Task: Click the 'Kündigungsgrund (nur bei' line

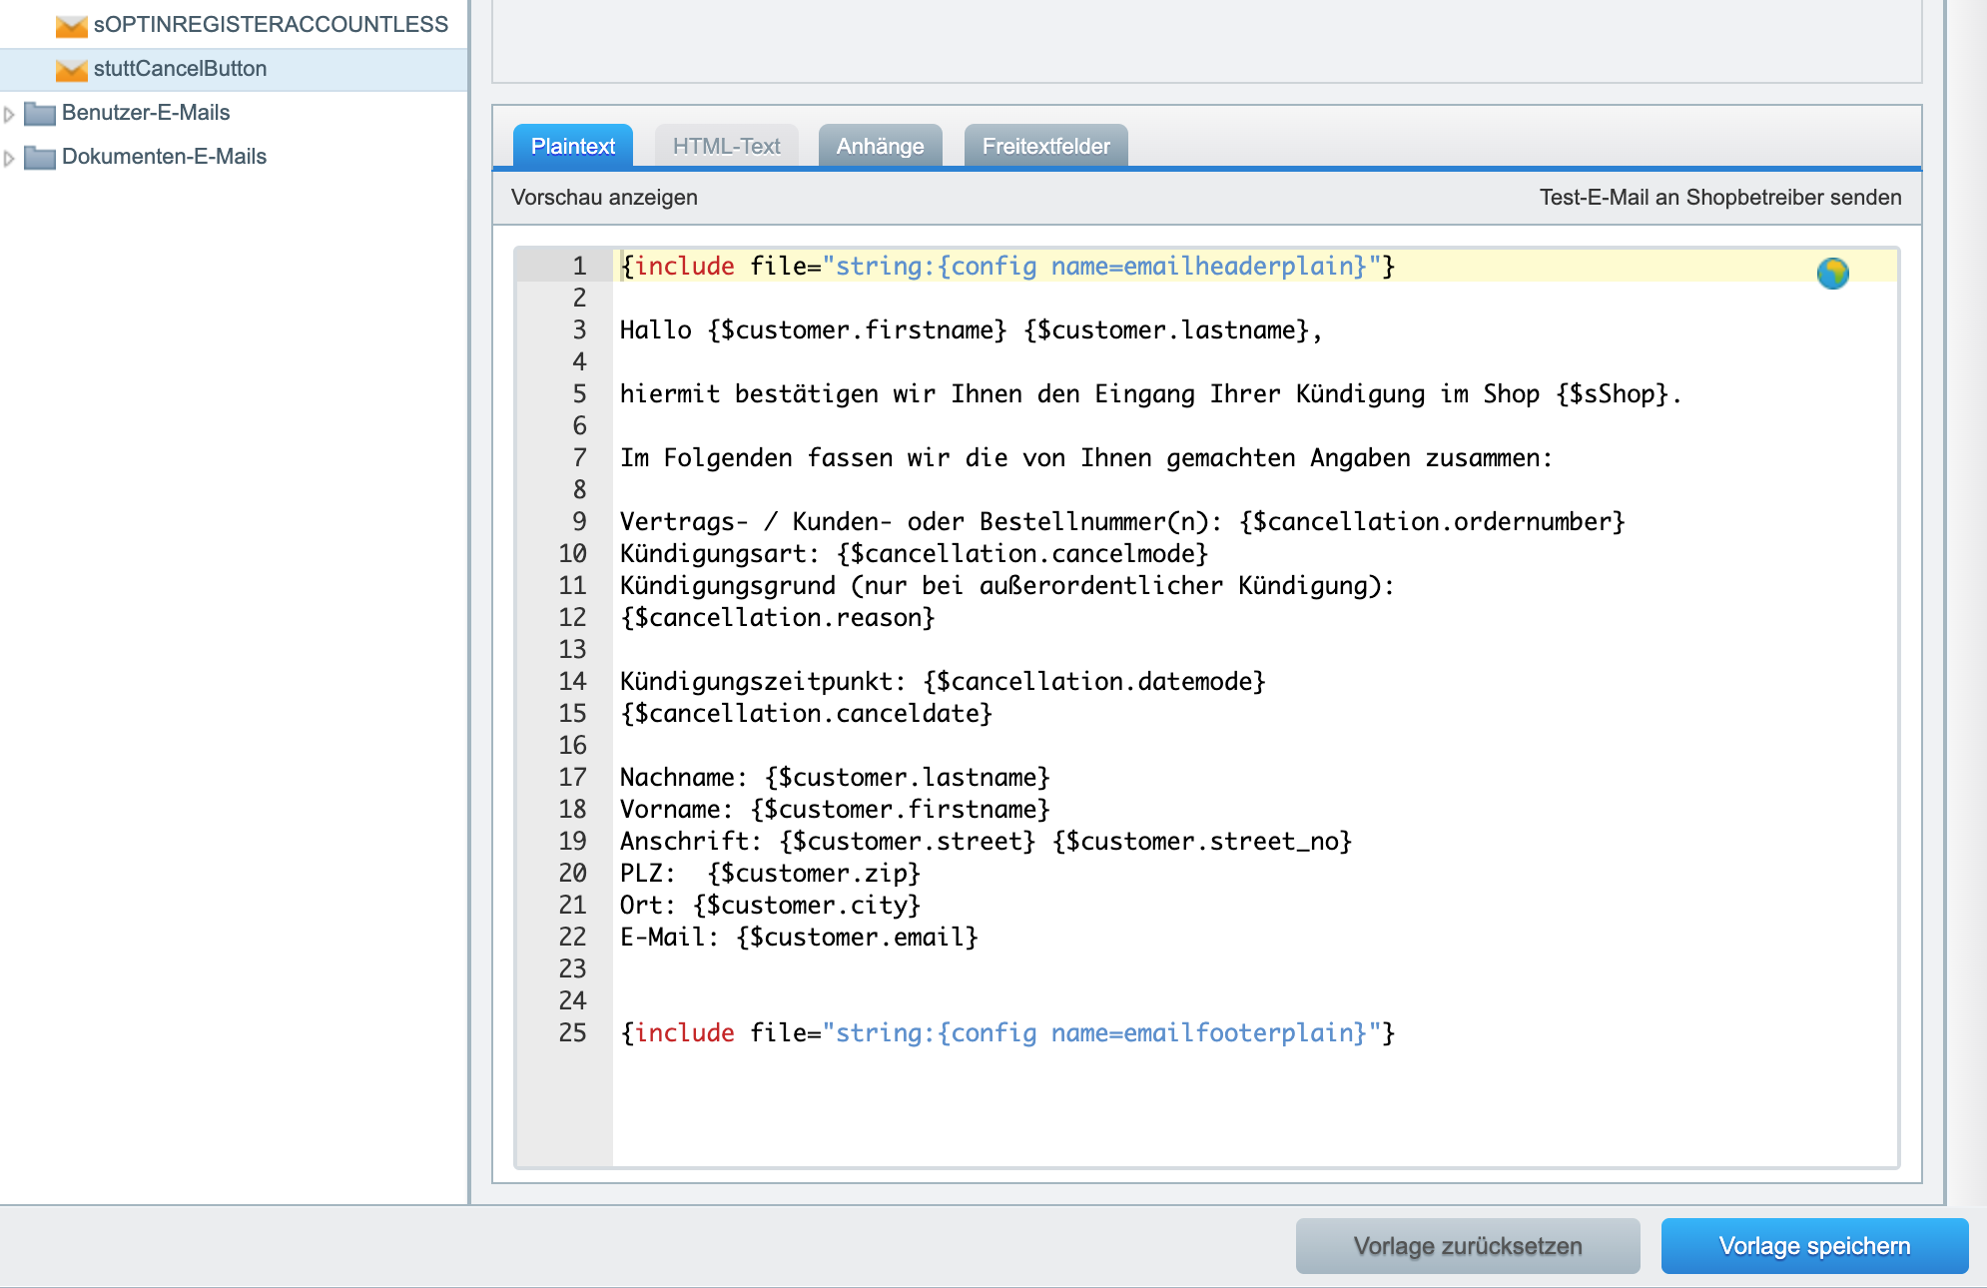Action: (1006, 585)
